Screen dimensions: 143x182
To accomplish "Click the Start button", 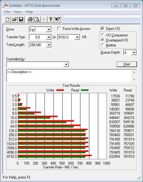I will coord(127,64).
